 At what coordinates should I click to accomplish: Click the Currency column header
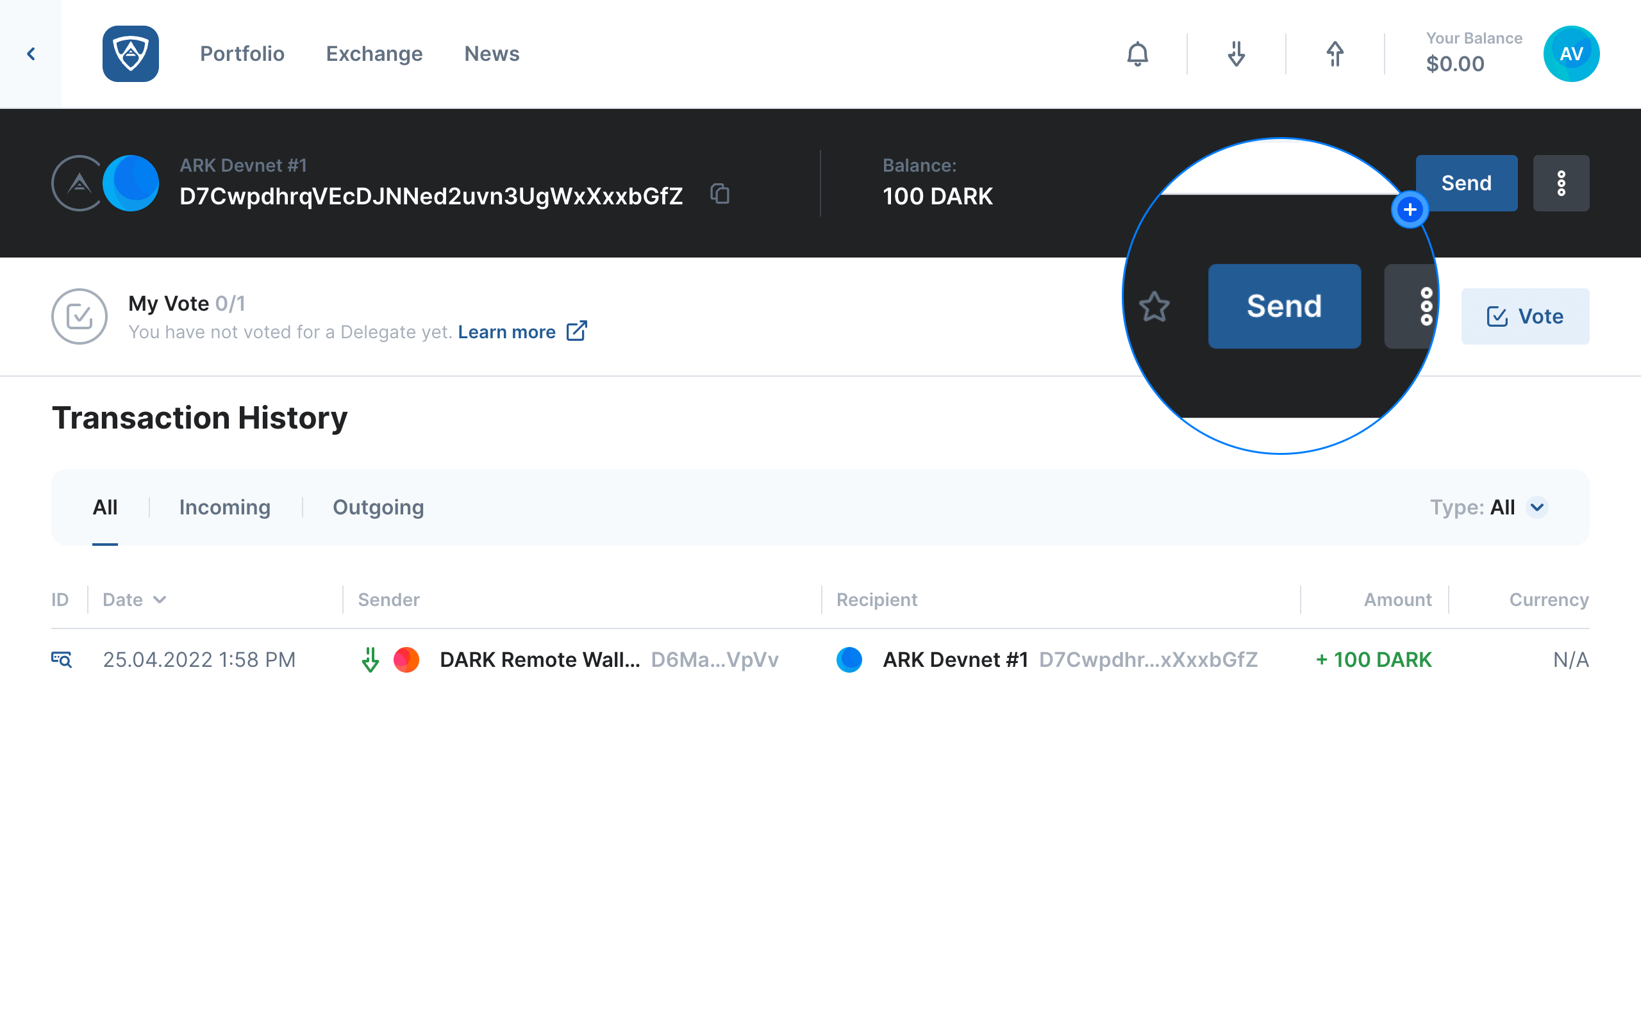click(x=1549, y=600)
